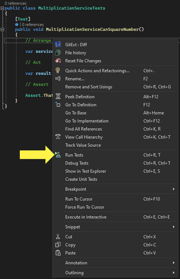Image resolution: width=180 pixels, height=279 pixels.
Task: Choose Debug Tests
Action: pos(115,163)
